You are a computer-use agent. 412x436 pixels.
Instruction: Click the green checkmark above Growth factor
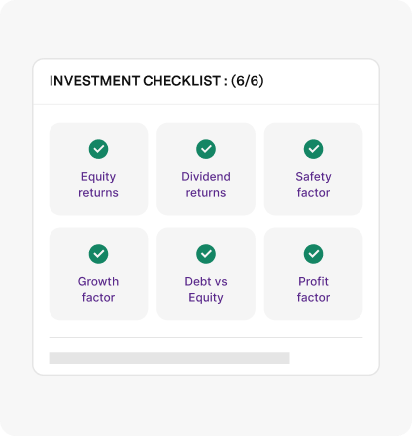point(98,254)
